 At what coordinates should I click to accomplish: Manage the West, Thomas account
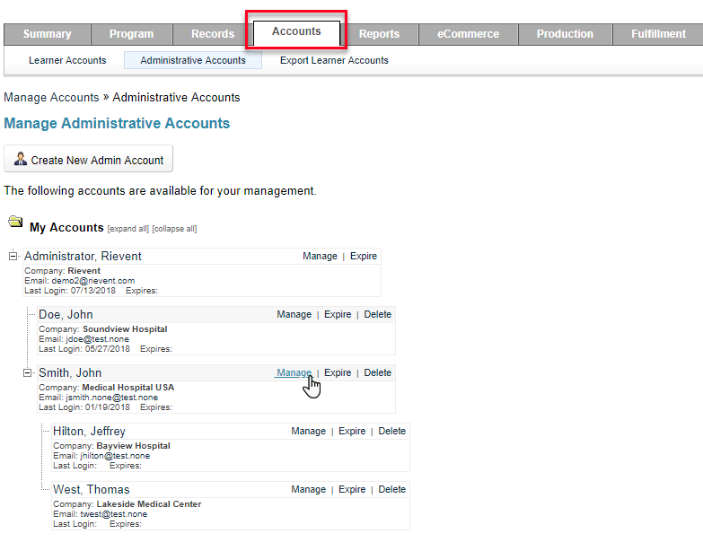coord(309,489)
